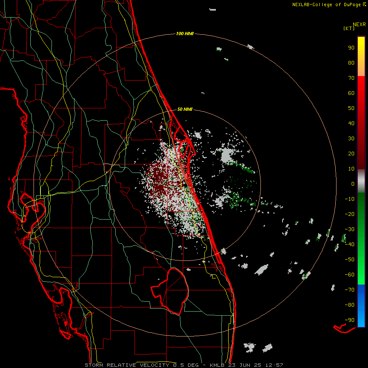Screen dimensions: 368x368
Task: Click the 0 value on velocity scale
Action: pos(353,184)
